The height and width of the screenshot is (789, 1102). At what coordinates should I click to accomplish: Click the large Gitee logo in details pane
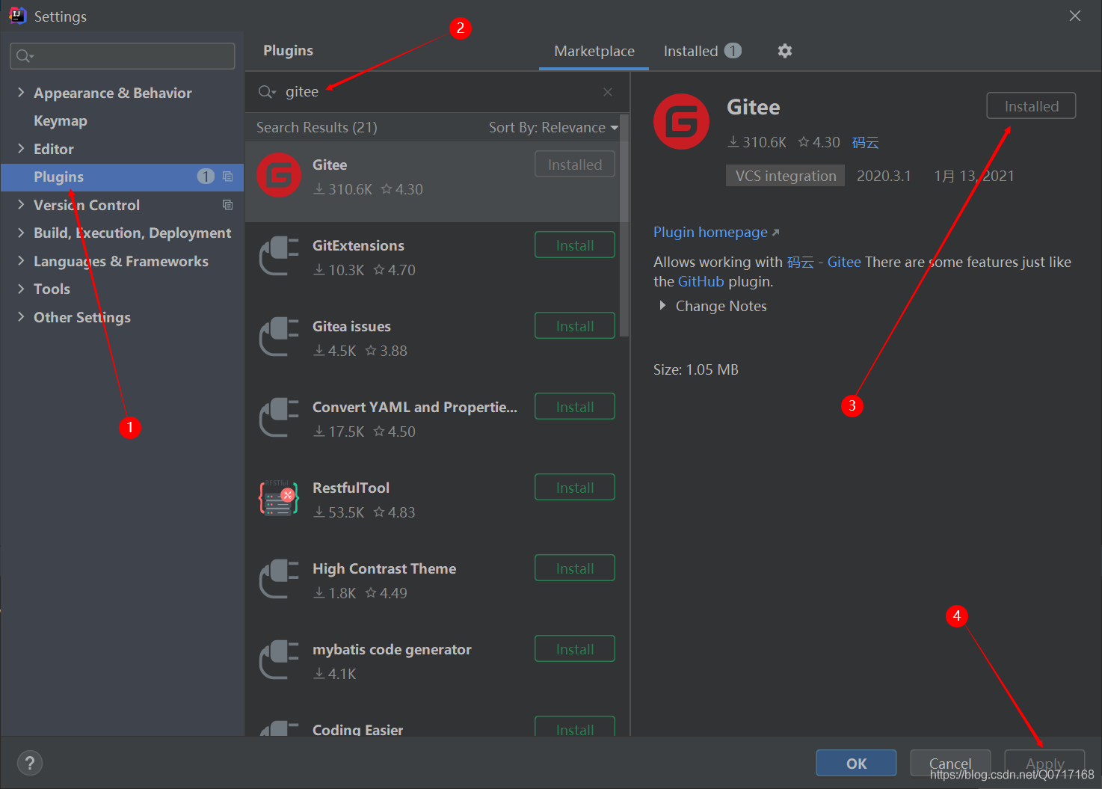(x=681, y=121)
